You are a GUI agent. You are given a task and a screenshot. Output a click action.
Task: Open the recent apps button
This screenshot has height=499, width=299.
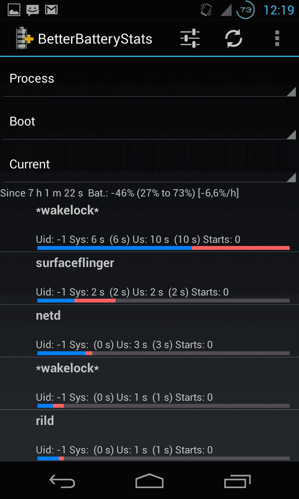[x=237, y=481]
